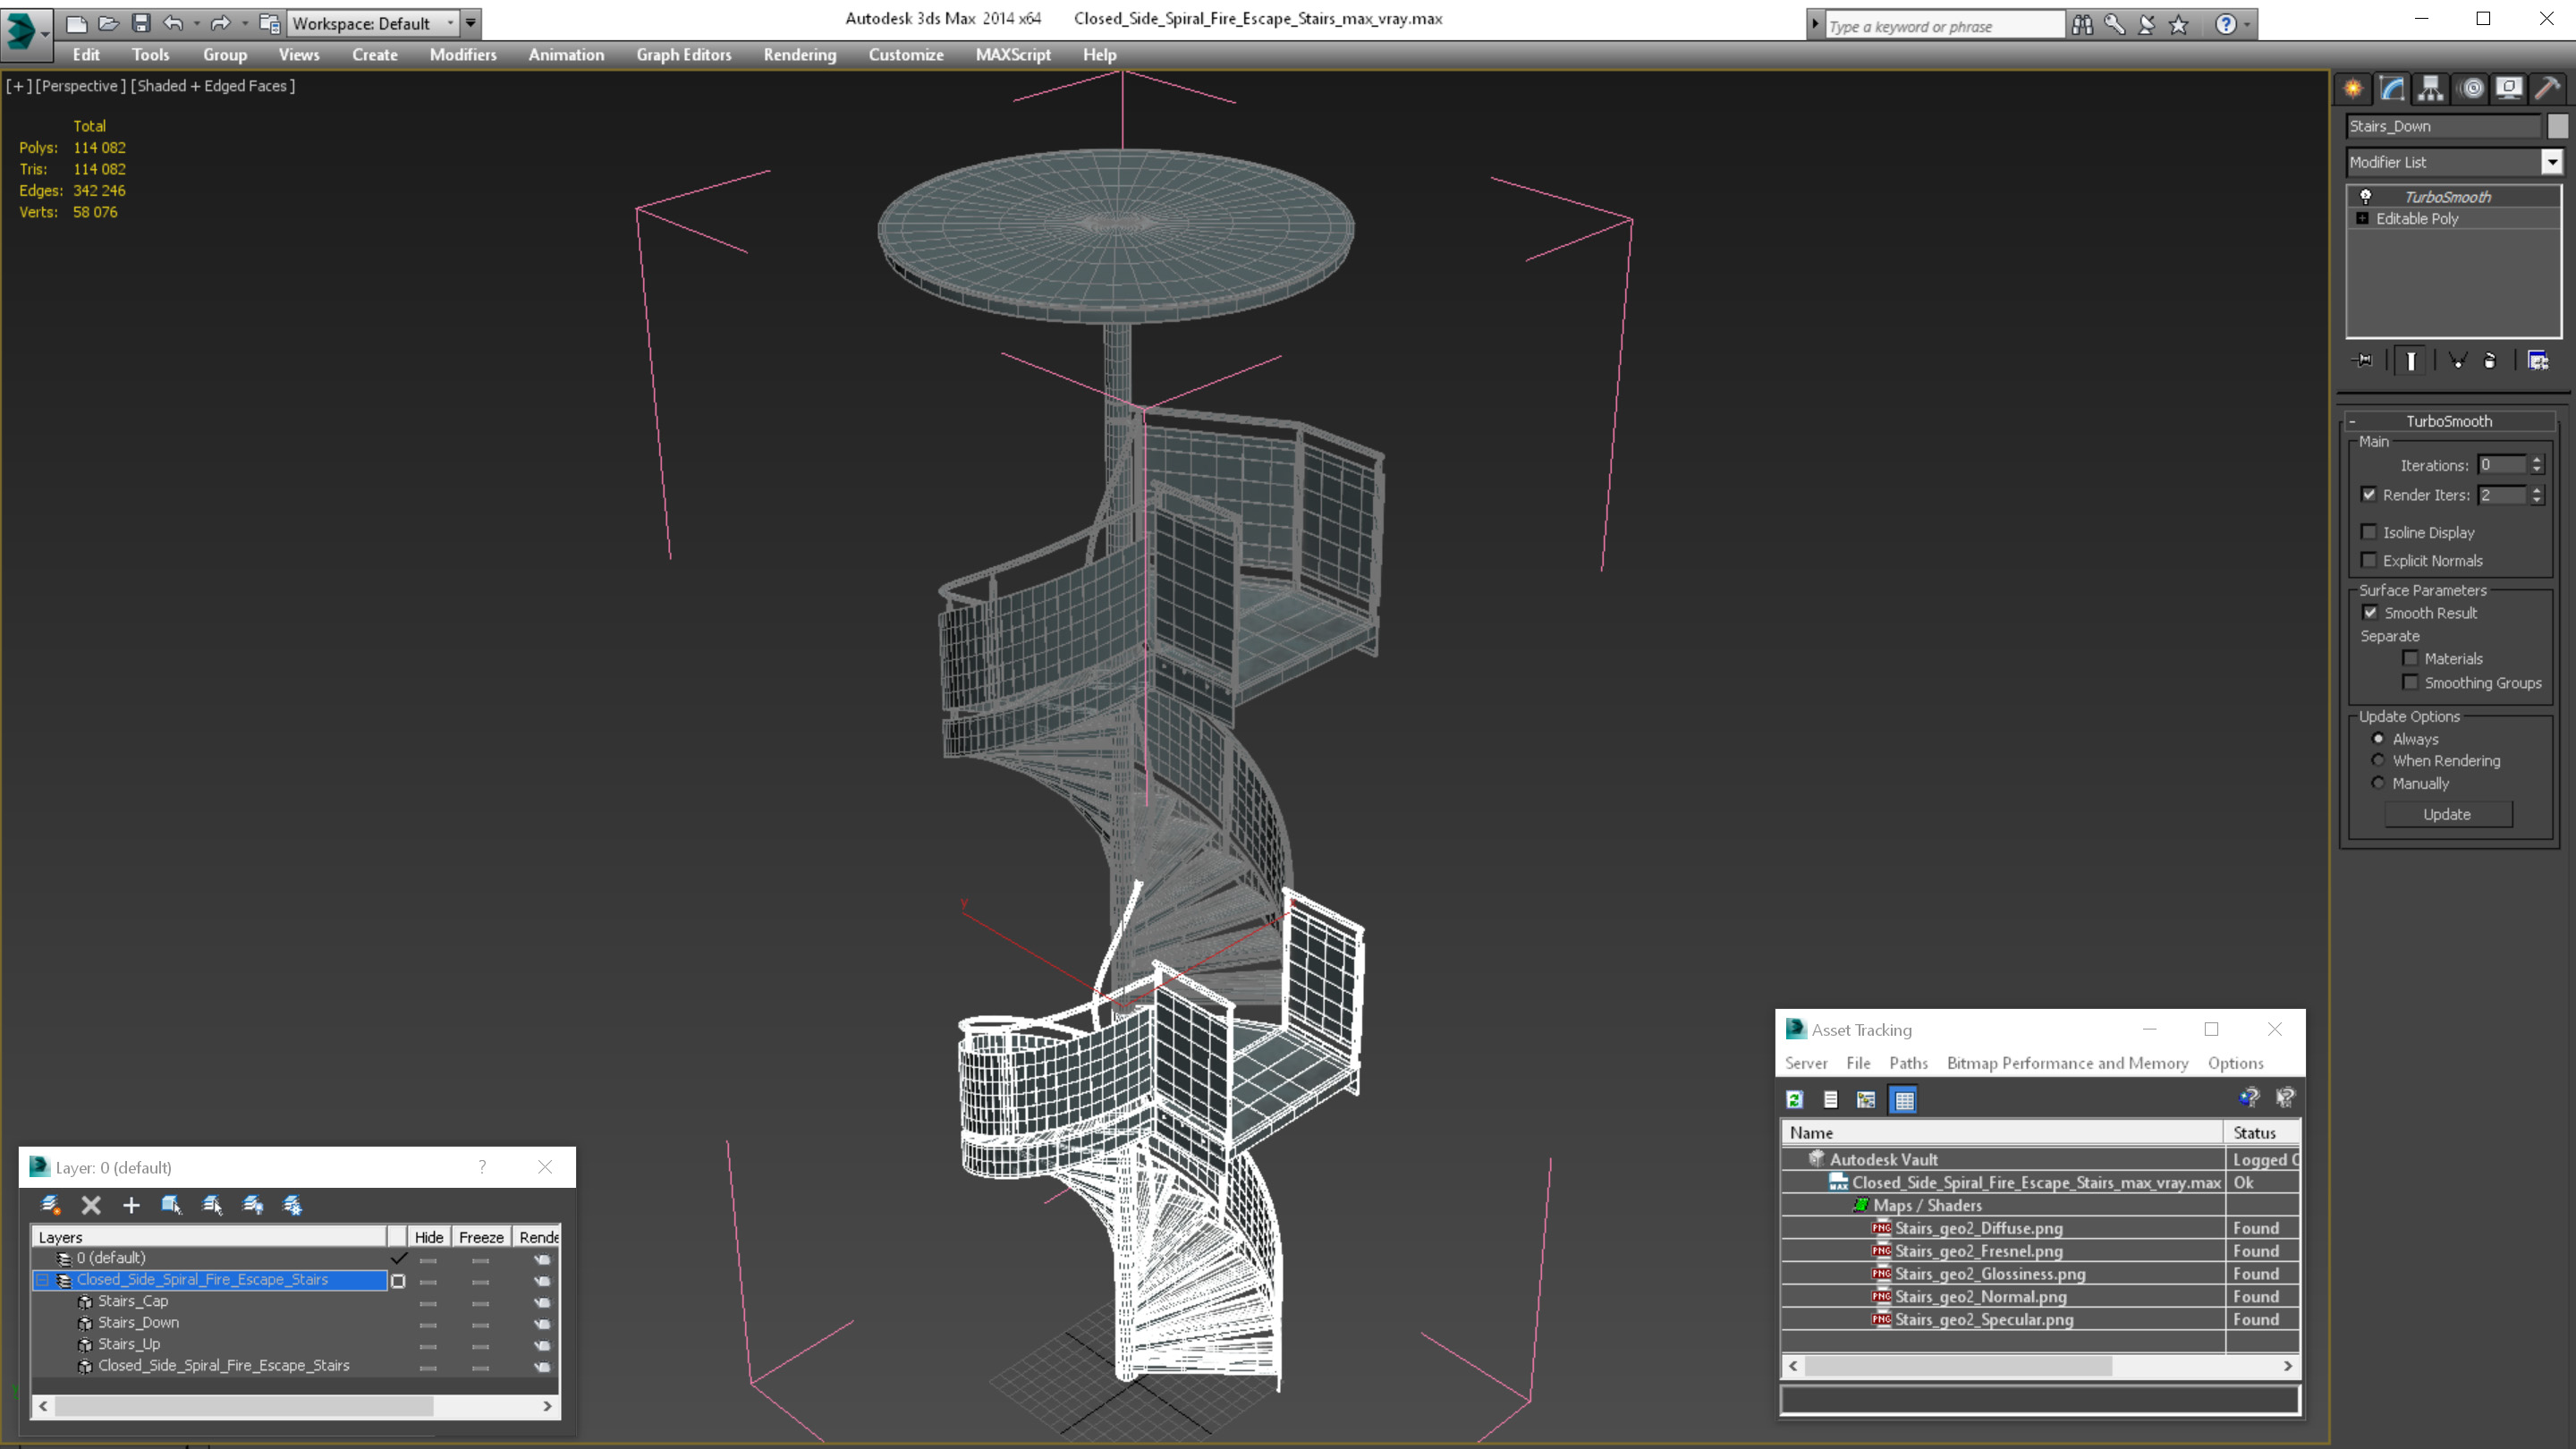Delete highlighted layer with X icon

tap(91, 1205)
